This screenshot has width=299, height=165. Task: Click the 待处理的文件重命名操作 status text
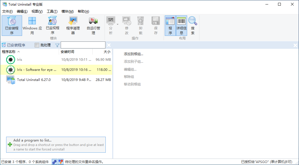click(x=84, y=162)
